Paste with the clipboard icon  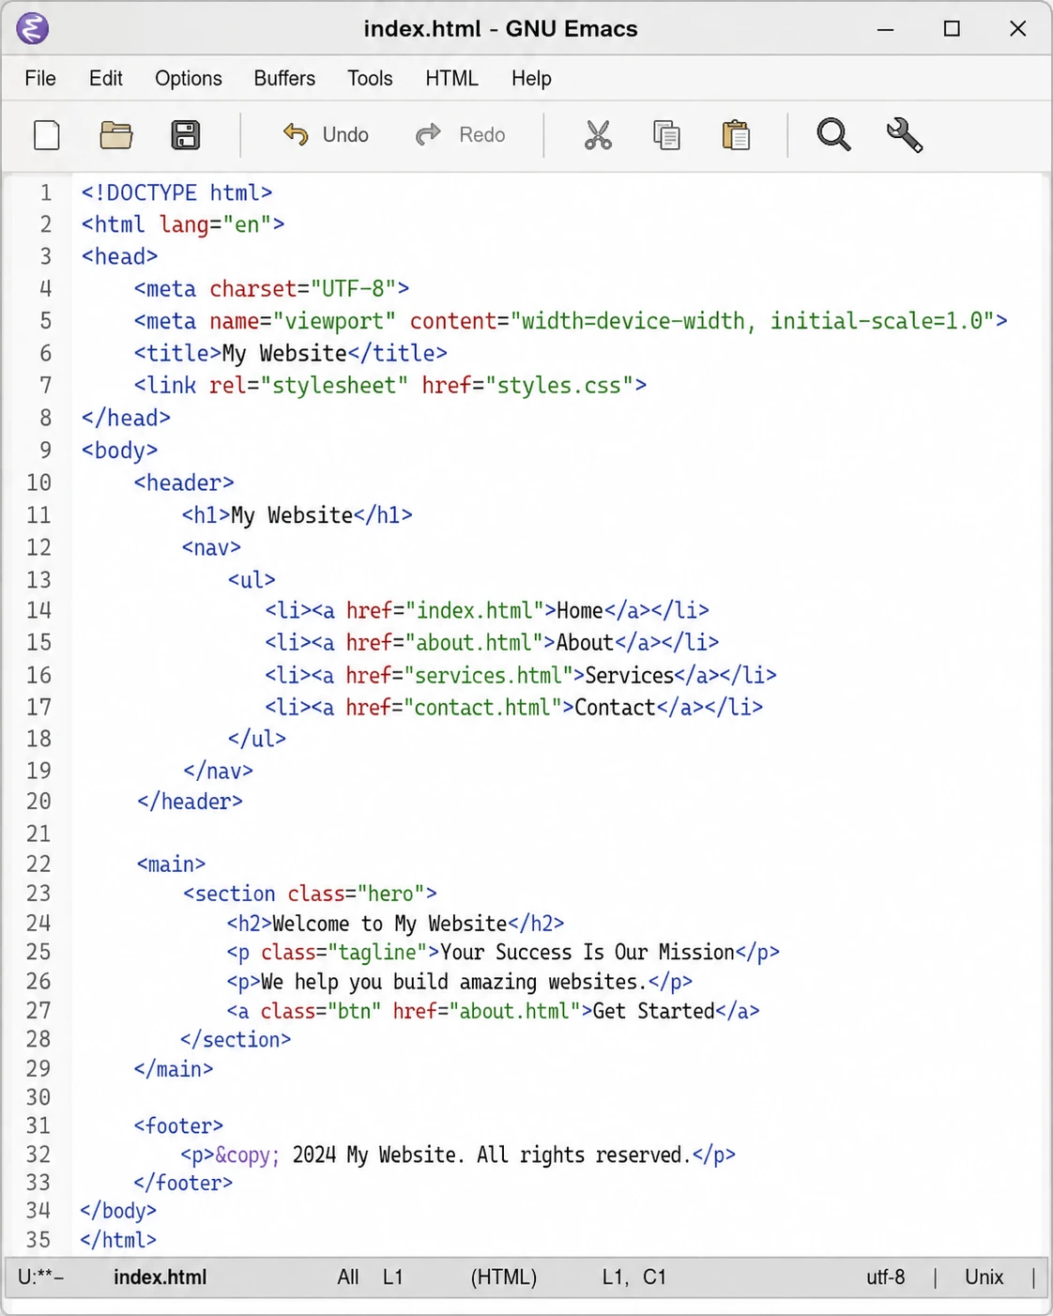tap(736, 135)
